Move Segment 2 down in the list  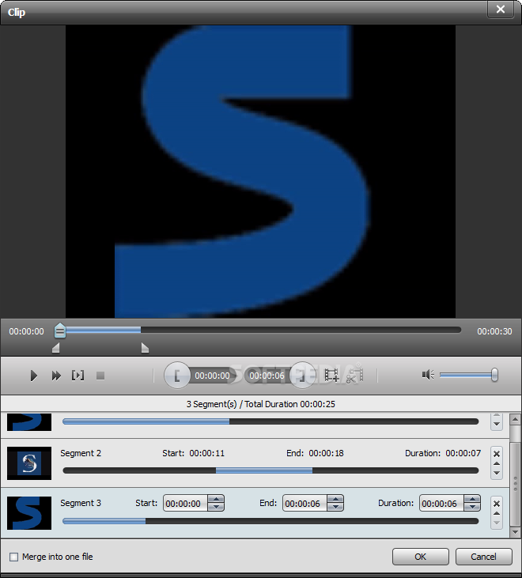[497, 473]
